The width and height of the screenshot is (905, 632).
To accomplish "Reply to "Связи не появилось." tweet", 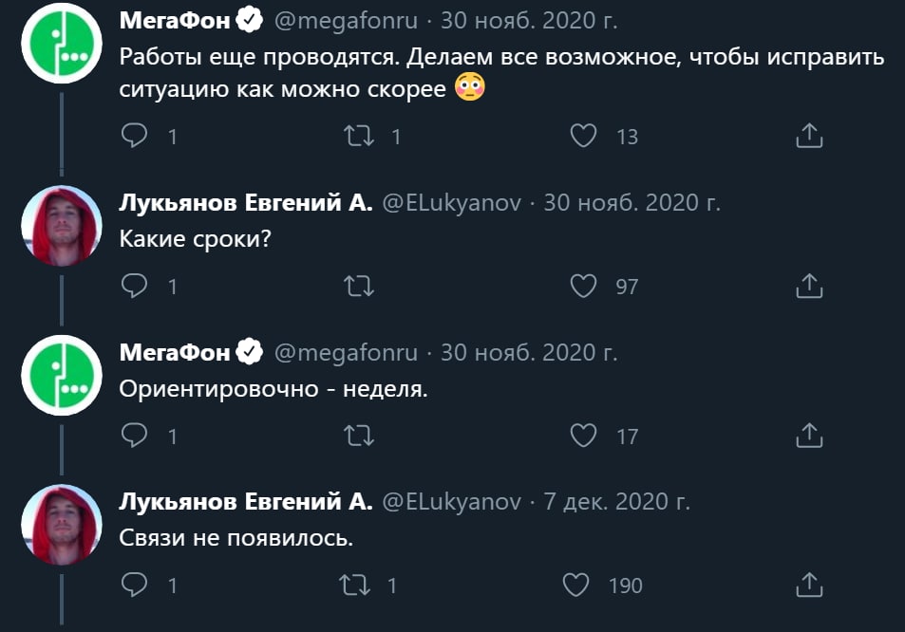I will (x=136, y=586).
